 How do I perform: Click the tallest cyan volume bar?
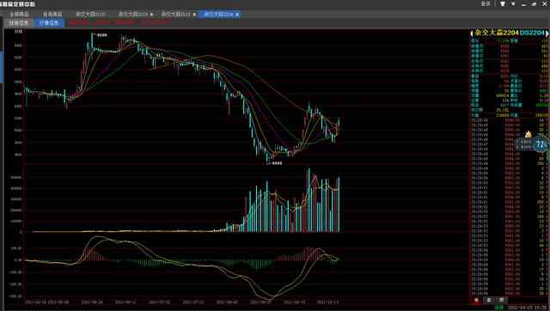(309, 200)
